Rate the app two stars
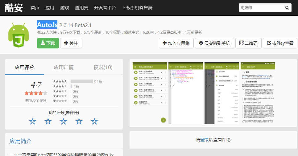 pos(48,121)
